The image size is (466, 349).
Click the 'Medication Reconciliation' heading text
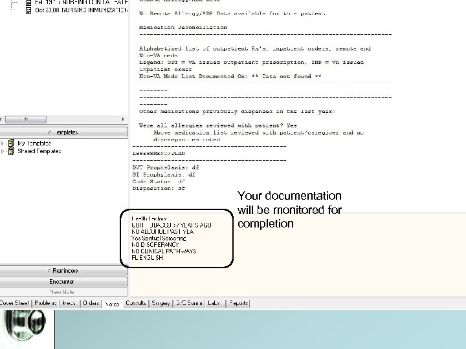coord(183,27)
